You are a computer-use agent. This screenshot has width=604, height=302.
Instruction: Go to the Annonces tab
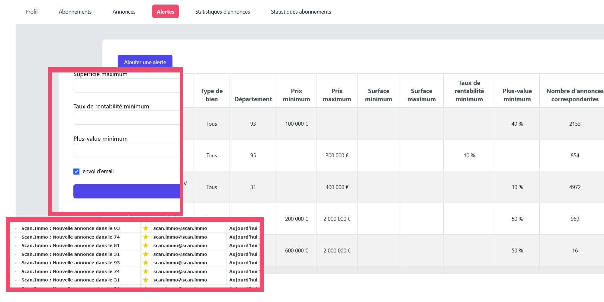click(124, 12)
